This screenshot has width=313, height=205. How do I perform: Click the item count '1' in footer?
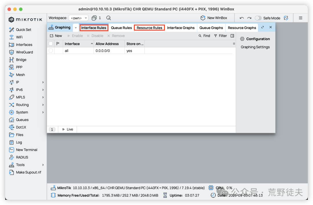[x=52, y=130]
